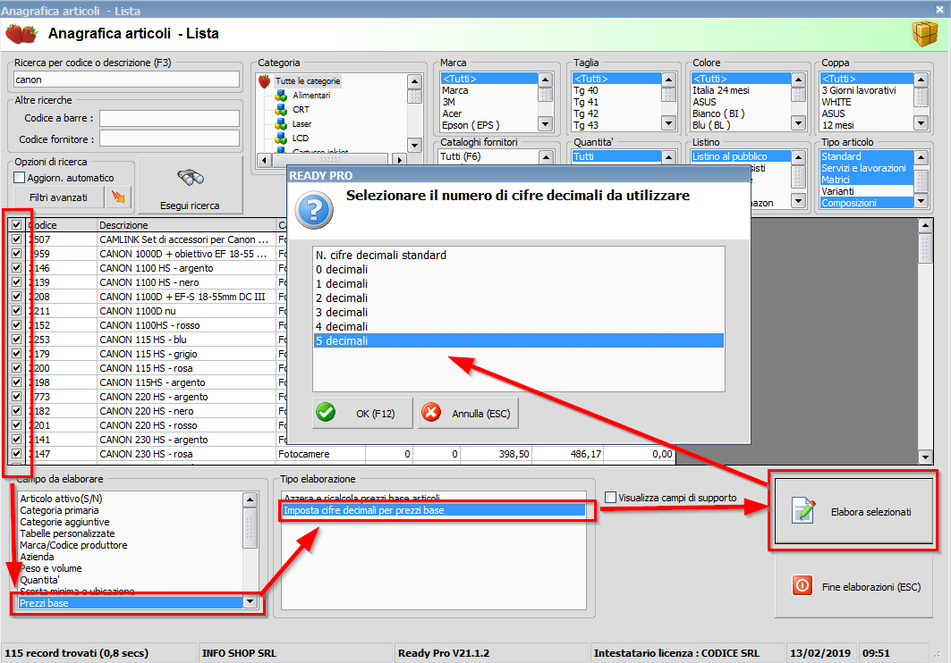Click the search field containing 'canon'
Image resolution: width=951 pixels, height=663 pixels.
[126, 80]
